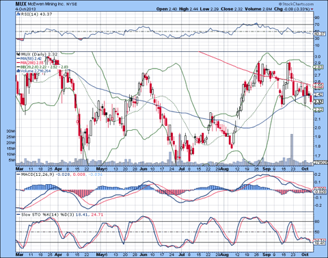The height and width of the screenshot is (258, 328).
Task: Click the Slow STO %K(14) %D(3) label
Action: (x=47, y=215)
